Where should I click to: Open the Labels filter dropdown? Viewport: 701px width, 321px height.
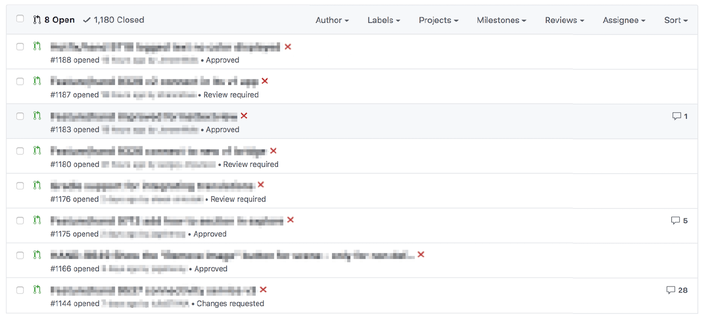tap(383, 20)
